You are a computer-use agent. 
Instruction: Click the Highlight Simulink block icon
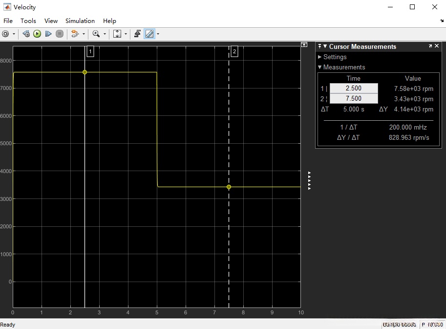74,34
